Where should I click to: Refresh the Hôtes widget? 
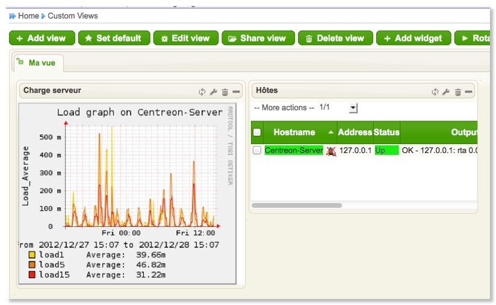click(435, 92)
